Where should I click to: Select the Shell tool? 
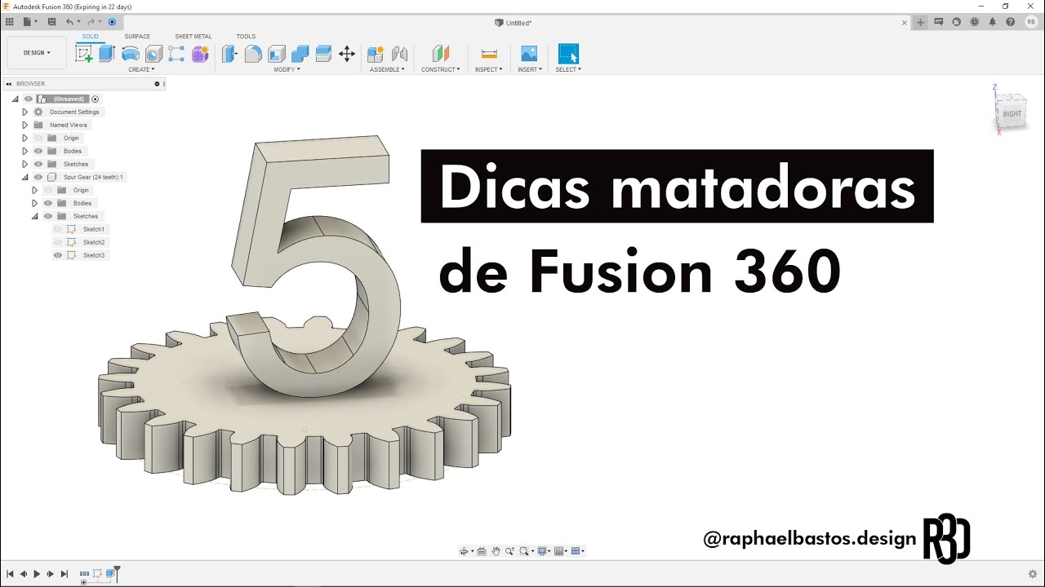pos(277,55)
